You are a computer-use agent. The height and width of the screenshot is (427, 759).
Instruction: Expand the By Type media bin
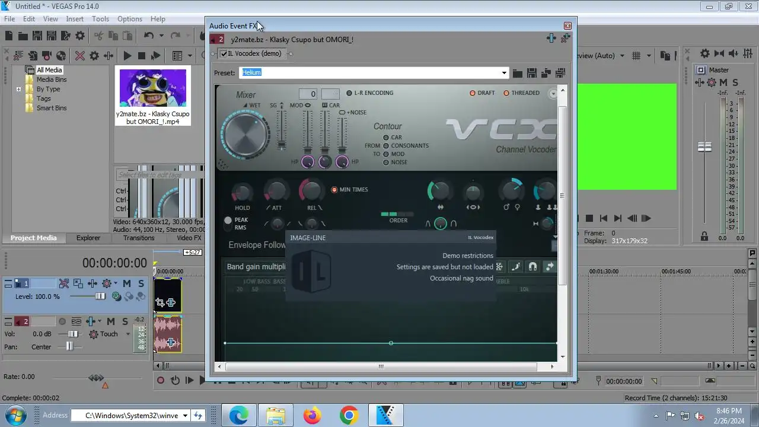click(x=18, y=89)
